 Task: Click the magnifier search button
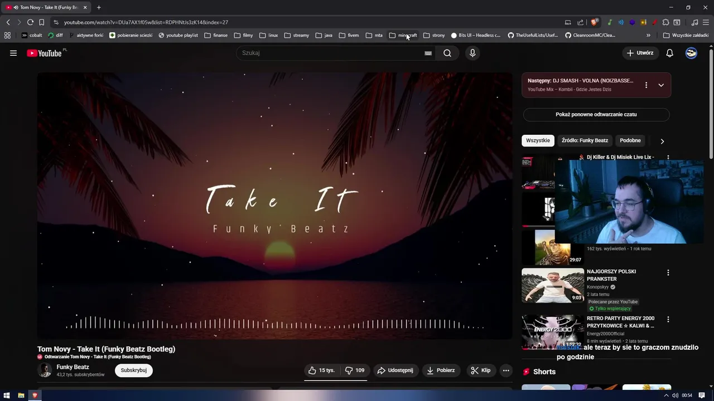tap(447, 53)
